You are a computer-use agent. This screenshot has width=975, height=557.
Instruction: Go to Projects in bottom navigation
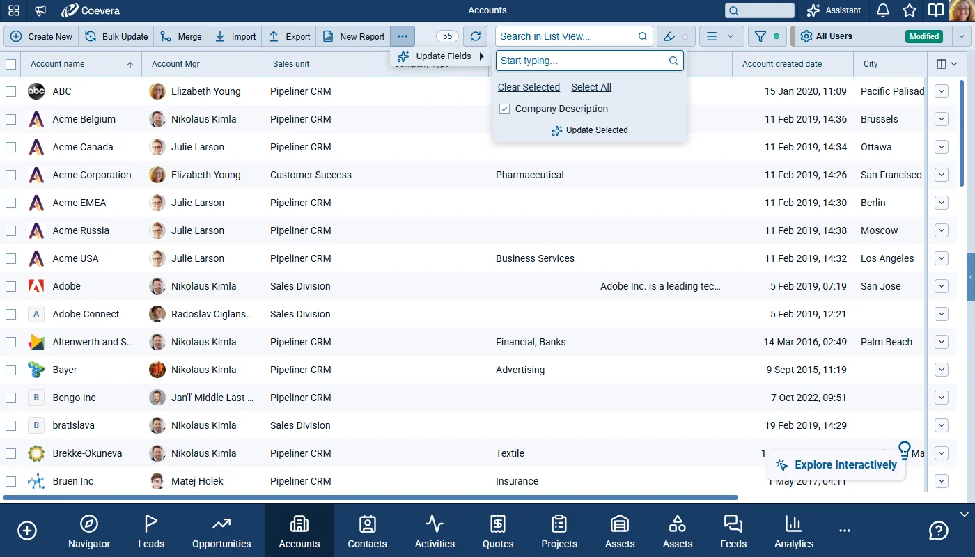click(559, 532)
